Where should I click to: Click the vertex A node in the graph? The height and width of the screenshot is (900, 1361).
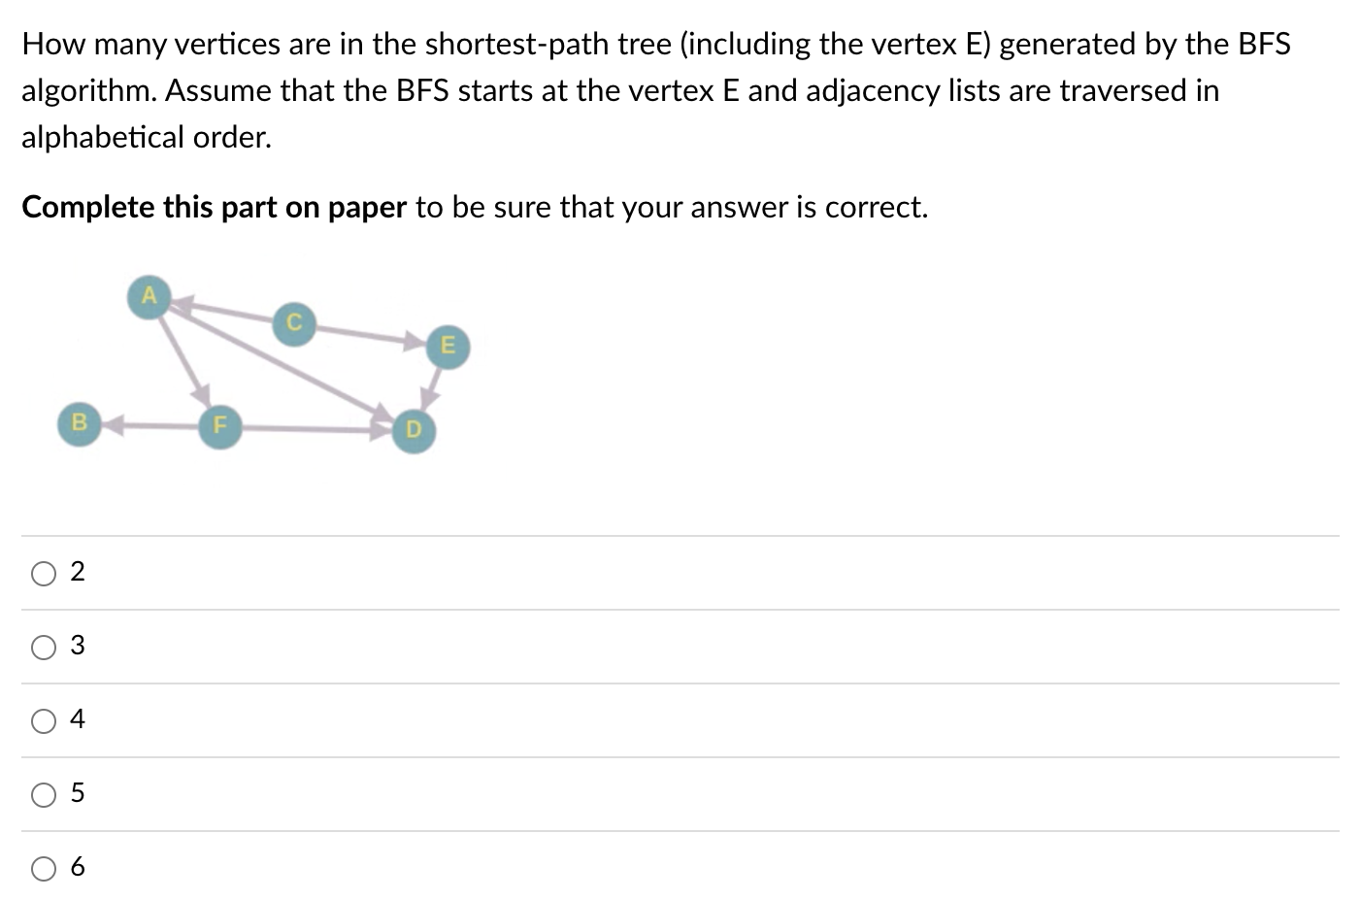[x=149, y=297]
